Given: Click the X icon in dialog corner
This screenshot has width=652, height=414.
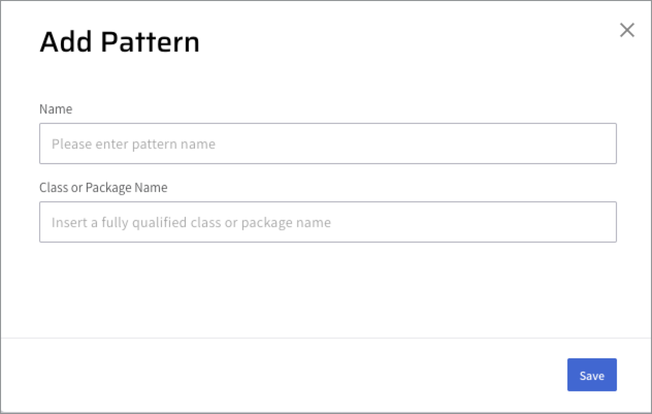Looking at the screenshot, I should point(627,30).
